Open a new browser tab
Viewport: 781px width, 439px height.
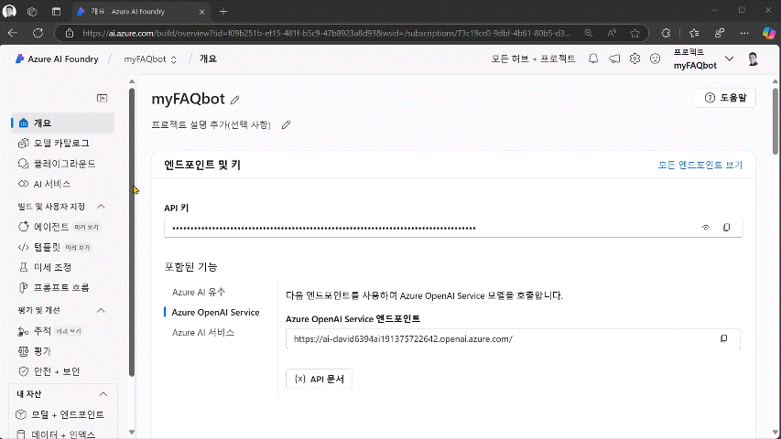tap(223, 12)
